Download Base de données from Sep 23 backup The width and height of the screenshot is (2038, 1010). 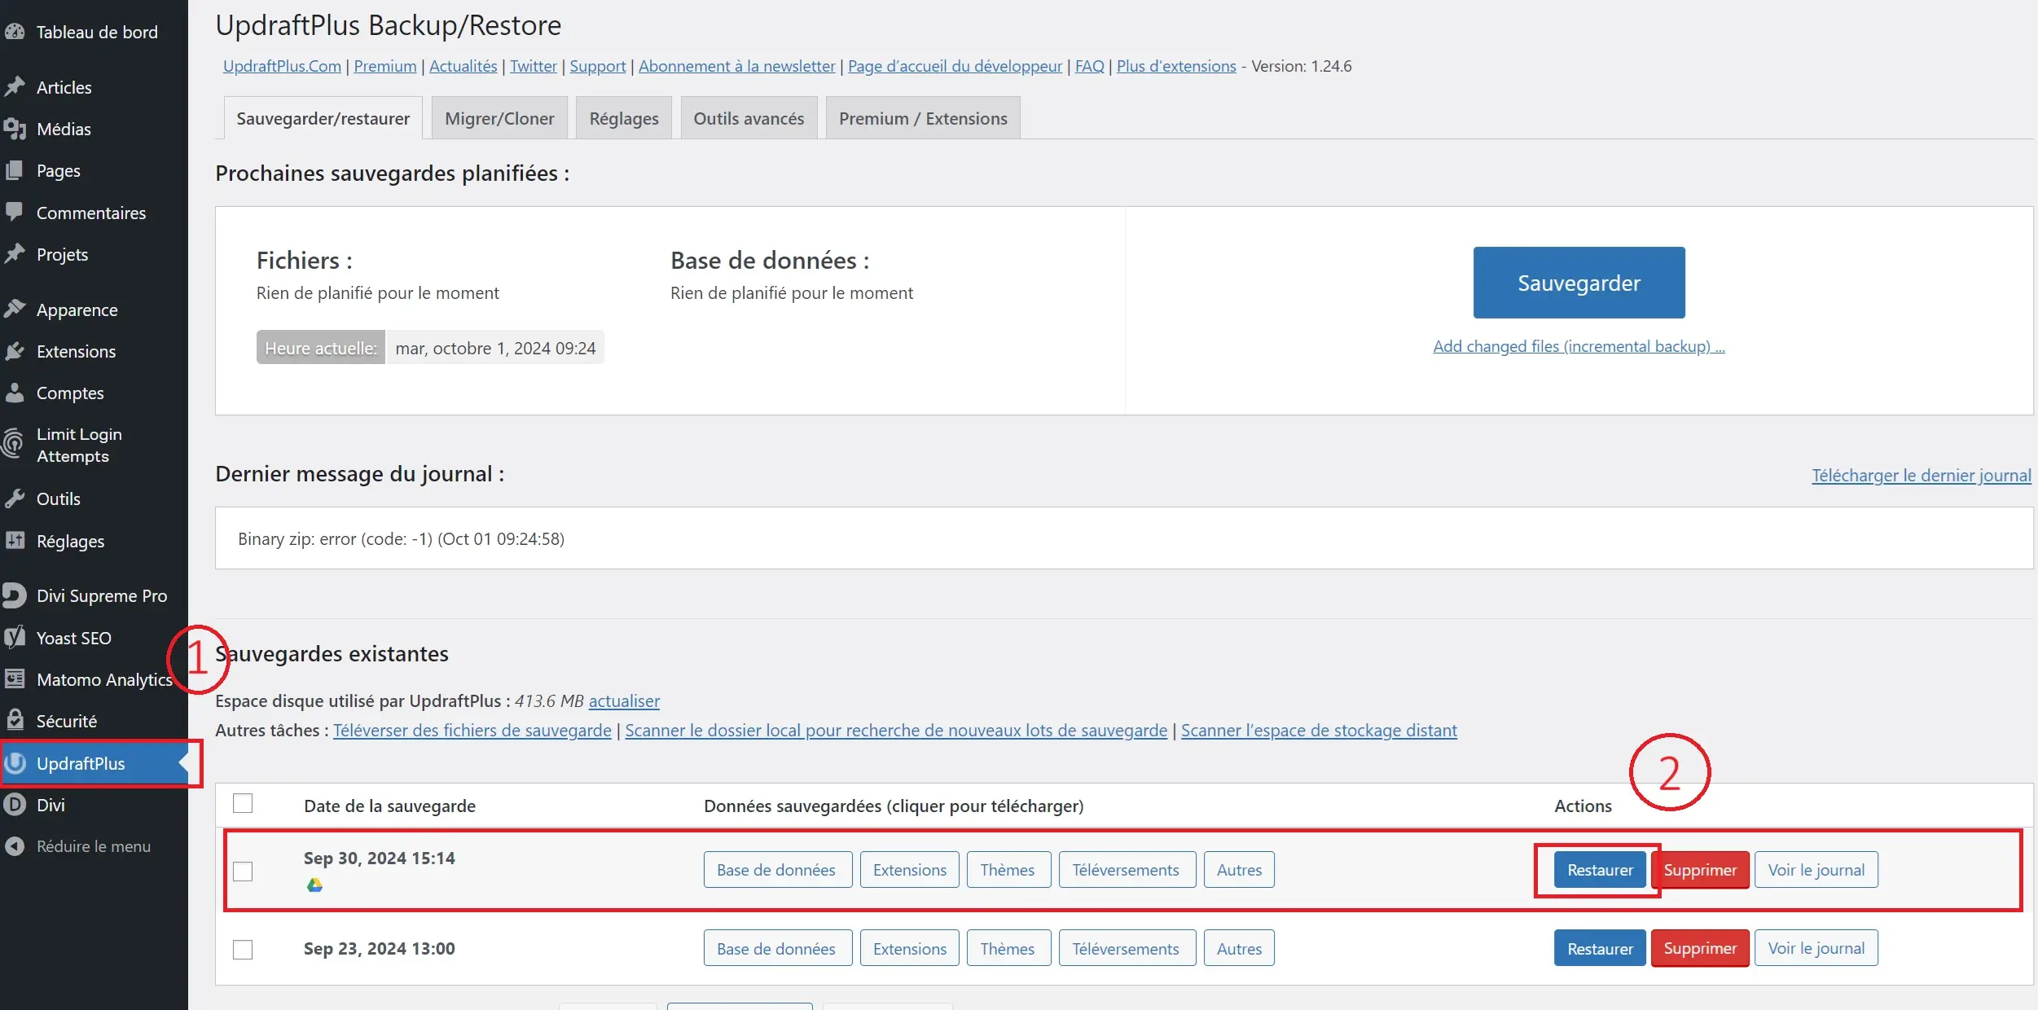click(x=777, y=948)
